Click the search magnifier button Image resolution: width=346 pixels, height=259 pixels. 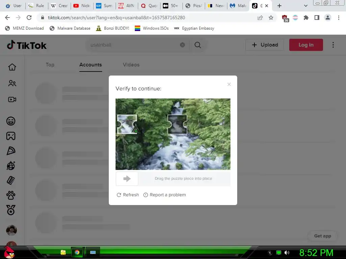(198, 45)
